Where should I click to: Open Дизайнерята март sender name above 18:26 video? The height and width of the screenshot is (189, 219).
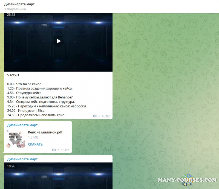[22, 159]
